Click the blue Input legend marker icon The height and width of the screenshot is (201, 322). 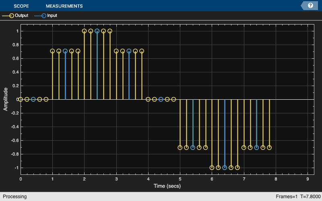pos(44,16)
